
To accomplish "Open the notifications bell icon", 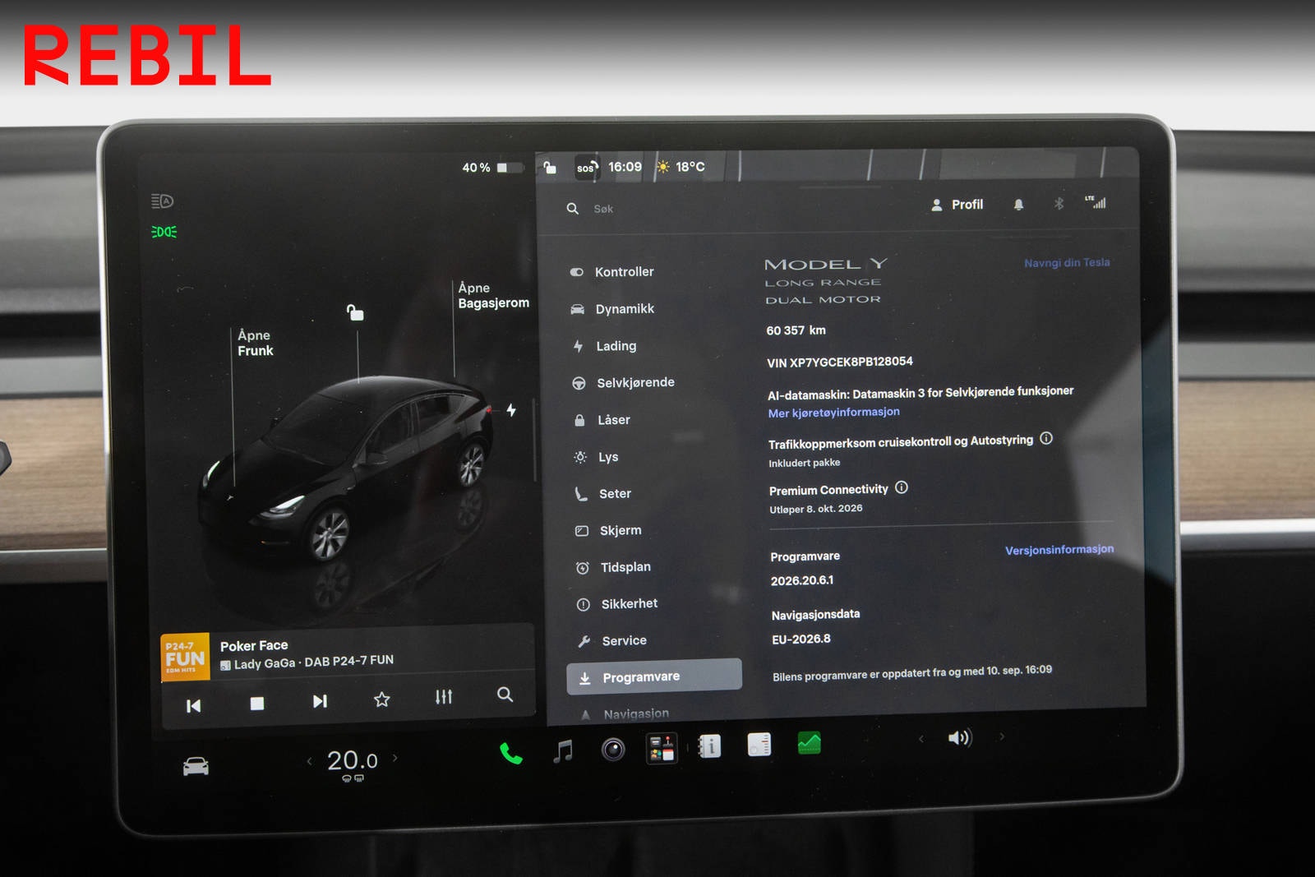I will coord(1018,205).
